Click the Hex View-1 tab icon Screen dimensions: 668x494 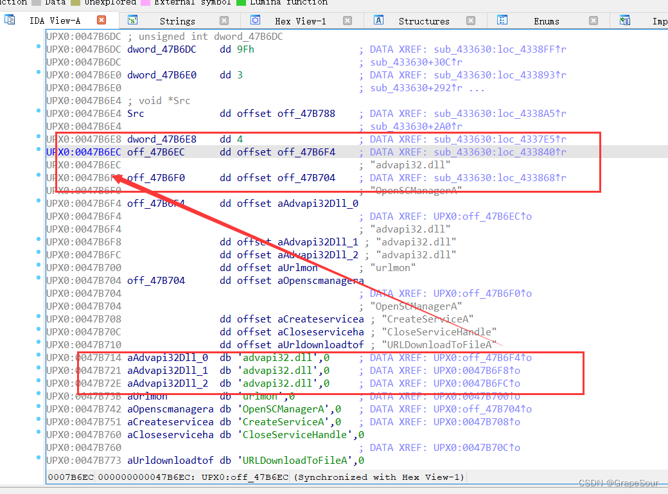click(x=255, y=20)
